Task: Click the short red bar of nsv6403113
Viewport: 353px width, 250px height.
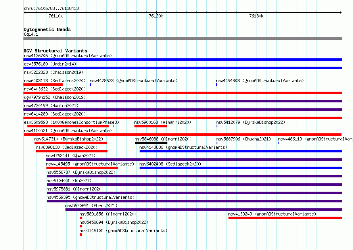Action: (43, 85)
